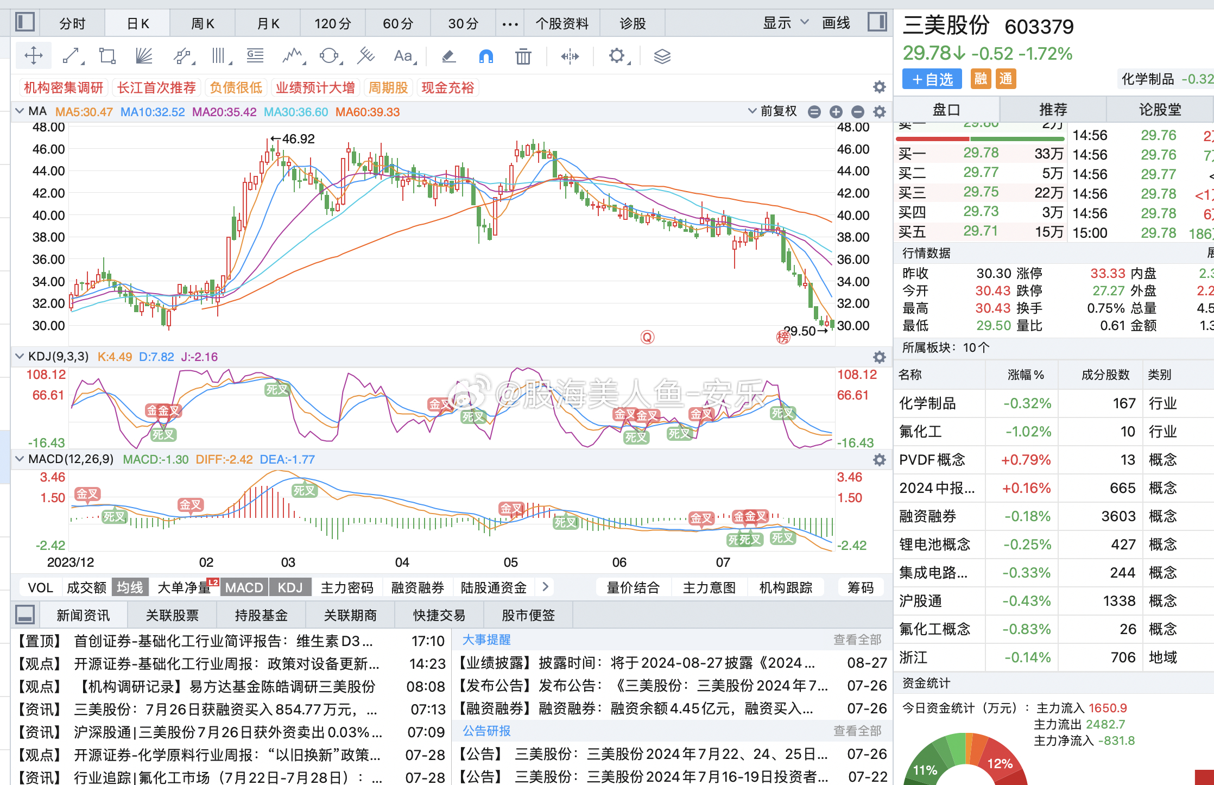Open the 化学制品 sector row

click(x=927, y=403)
